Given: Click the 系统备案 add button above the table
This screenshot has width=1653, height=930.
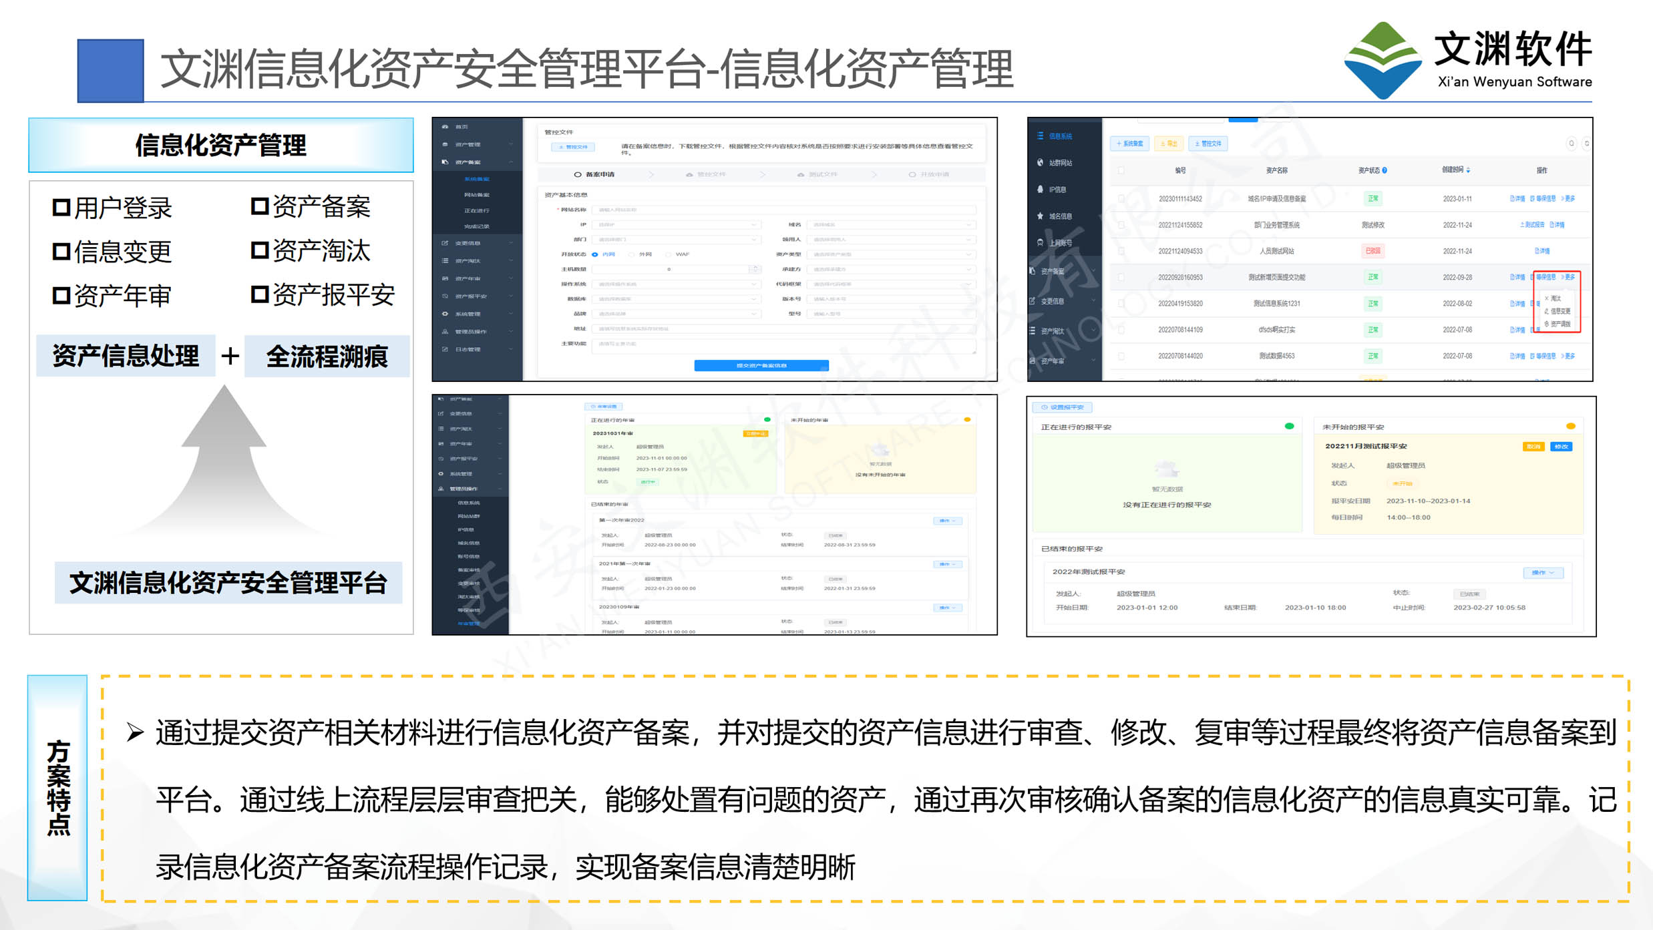Looking at the screenshot, I should click(x=1129, y=144).
